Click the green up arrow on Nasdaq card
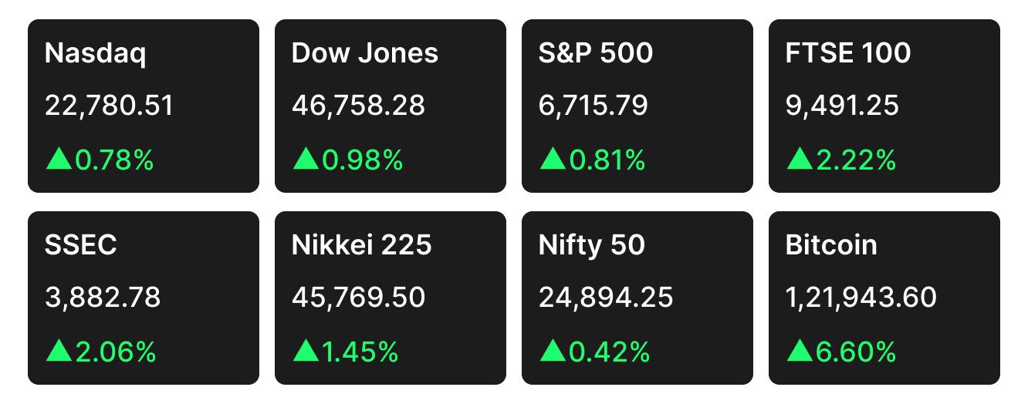Screen dimensions: 1028x404 pyautogui.click(x=59, y=160)
